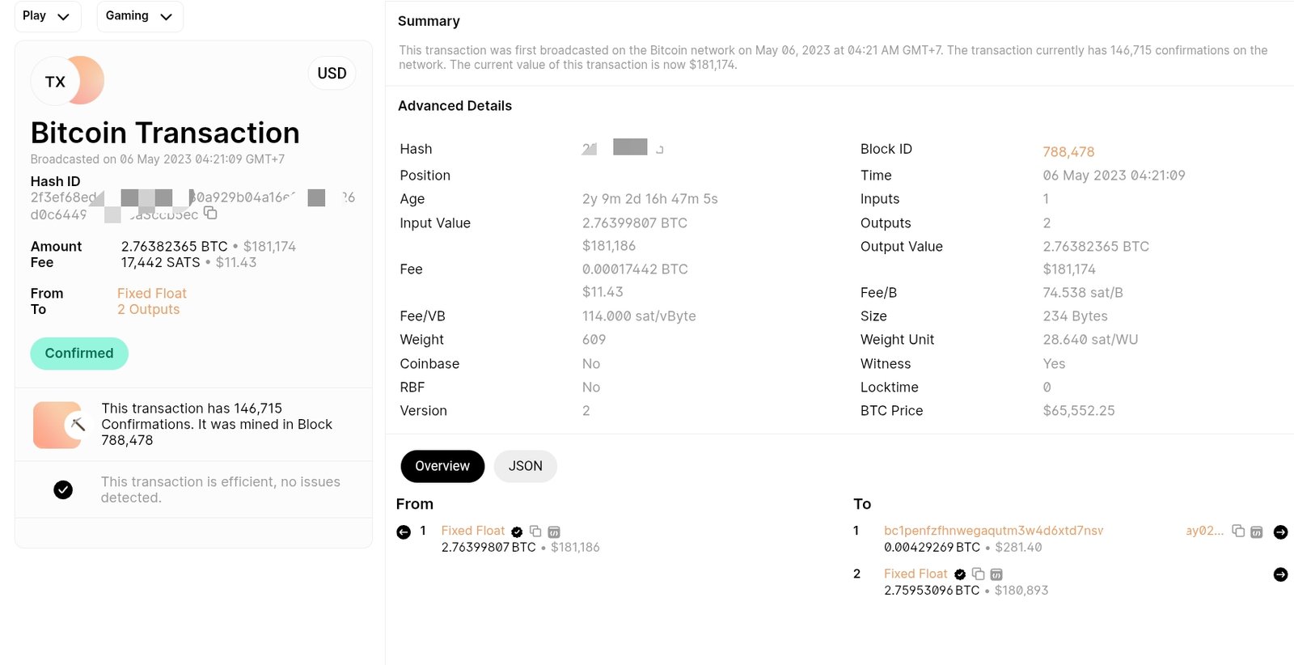Copy the output 2 Fixed Float address

click(x=978, y=574)
